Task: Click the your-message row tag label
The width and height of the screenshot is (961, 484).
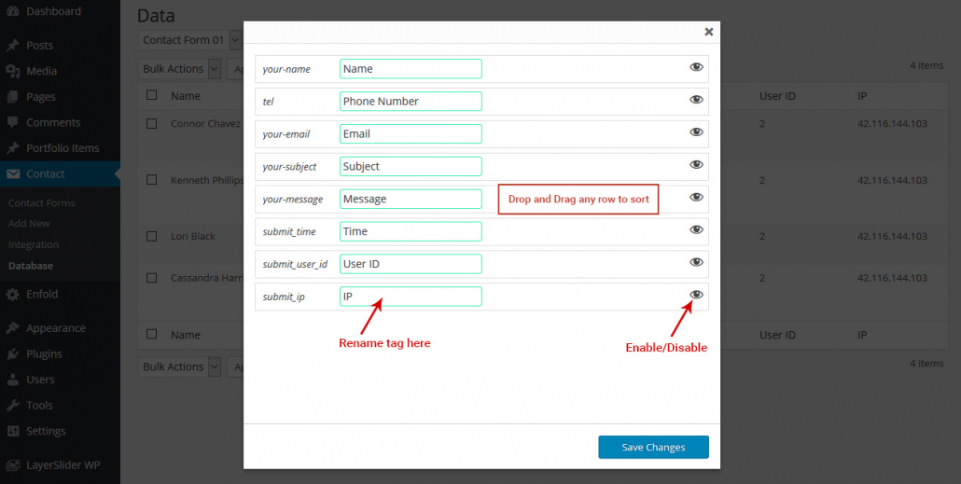Action: click(x=292, y=200)
